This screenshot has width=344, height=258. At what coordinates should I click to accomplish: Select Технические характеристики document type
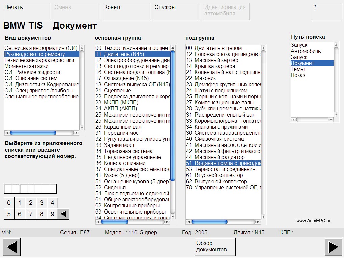[42, 60]
